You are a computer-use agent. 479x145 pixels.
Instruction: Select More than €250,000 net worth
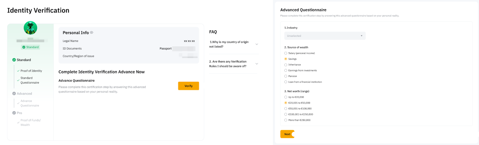(286, 120)
